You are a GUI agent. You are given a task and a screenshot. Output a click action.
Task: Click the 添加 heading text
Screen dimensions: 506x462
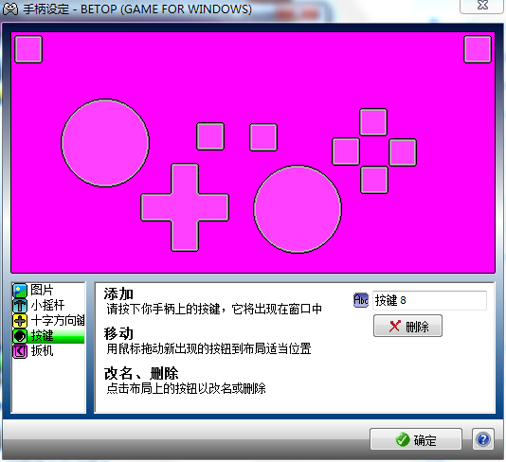tap(118, 293)
